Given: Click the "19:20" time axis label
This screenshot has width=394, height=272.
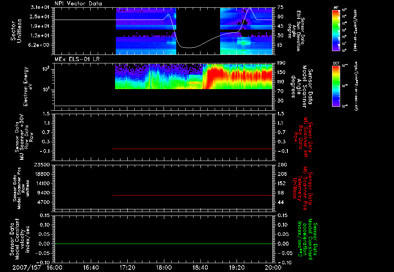Looking at the screenshot, I should (x=237, y=267).
